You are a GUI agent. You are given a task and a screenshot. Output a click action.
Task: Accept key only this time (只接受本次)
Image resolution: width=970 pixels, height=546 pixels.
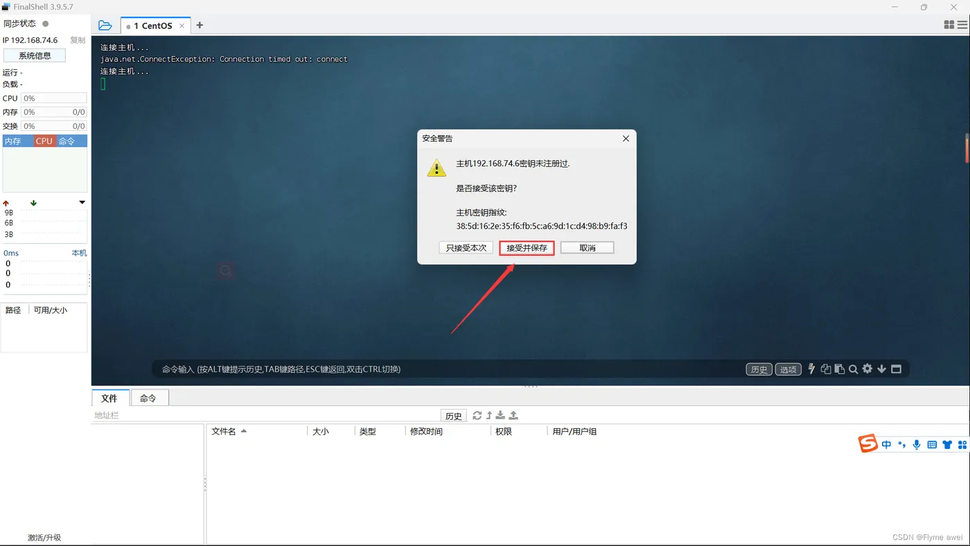466,247
